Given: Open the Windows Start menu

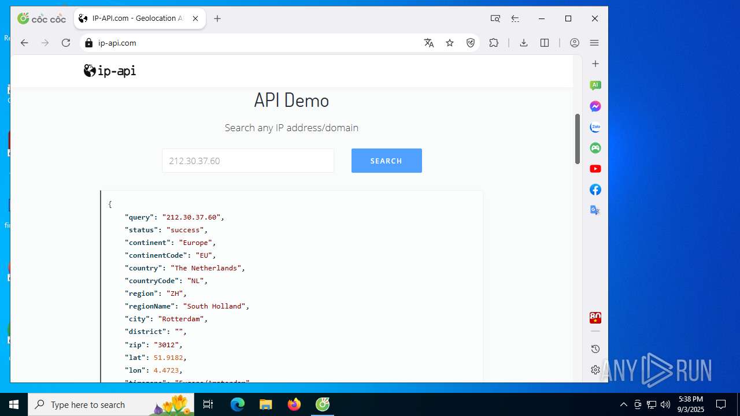Looking at the screenshot, I should (x=14, y=404).
